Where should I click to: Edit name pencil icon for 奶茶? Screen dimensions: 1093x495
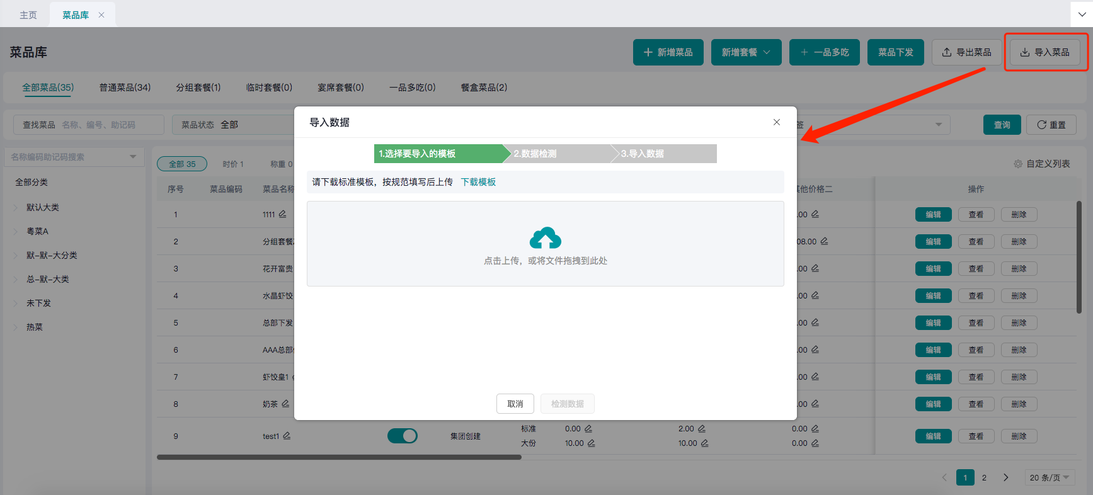[x=285, y=404]
